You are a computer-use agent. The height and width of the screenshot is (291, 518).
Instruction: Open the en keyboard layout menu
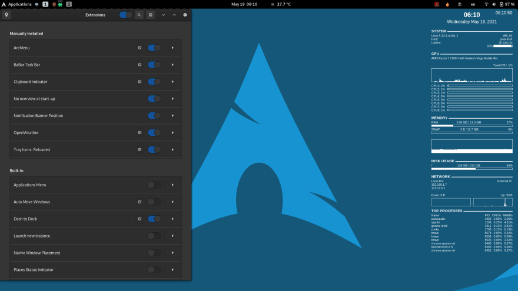473,4
